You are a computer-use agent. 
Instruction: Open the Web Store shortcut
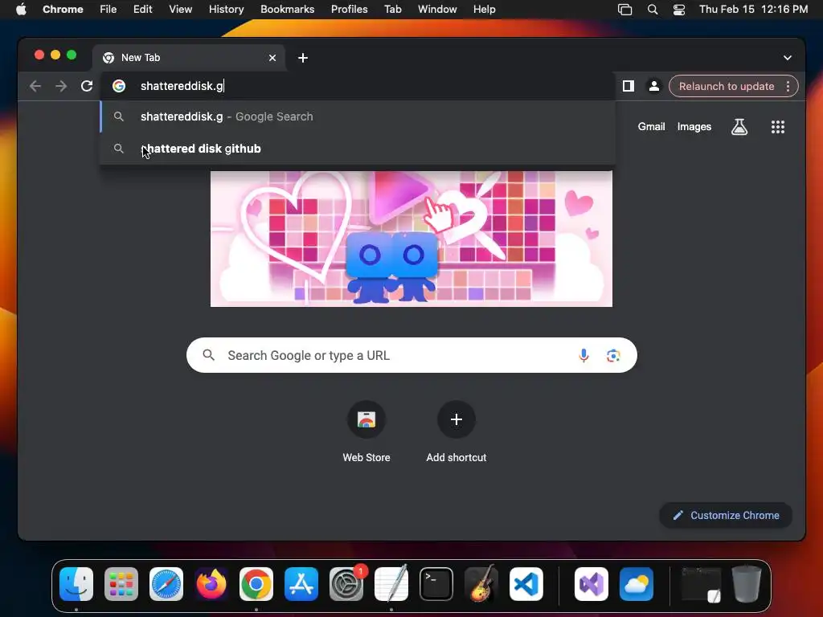pyautogui.click(x=366, y=431)
